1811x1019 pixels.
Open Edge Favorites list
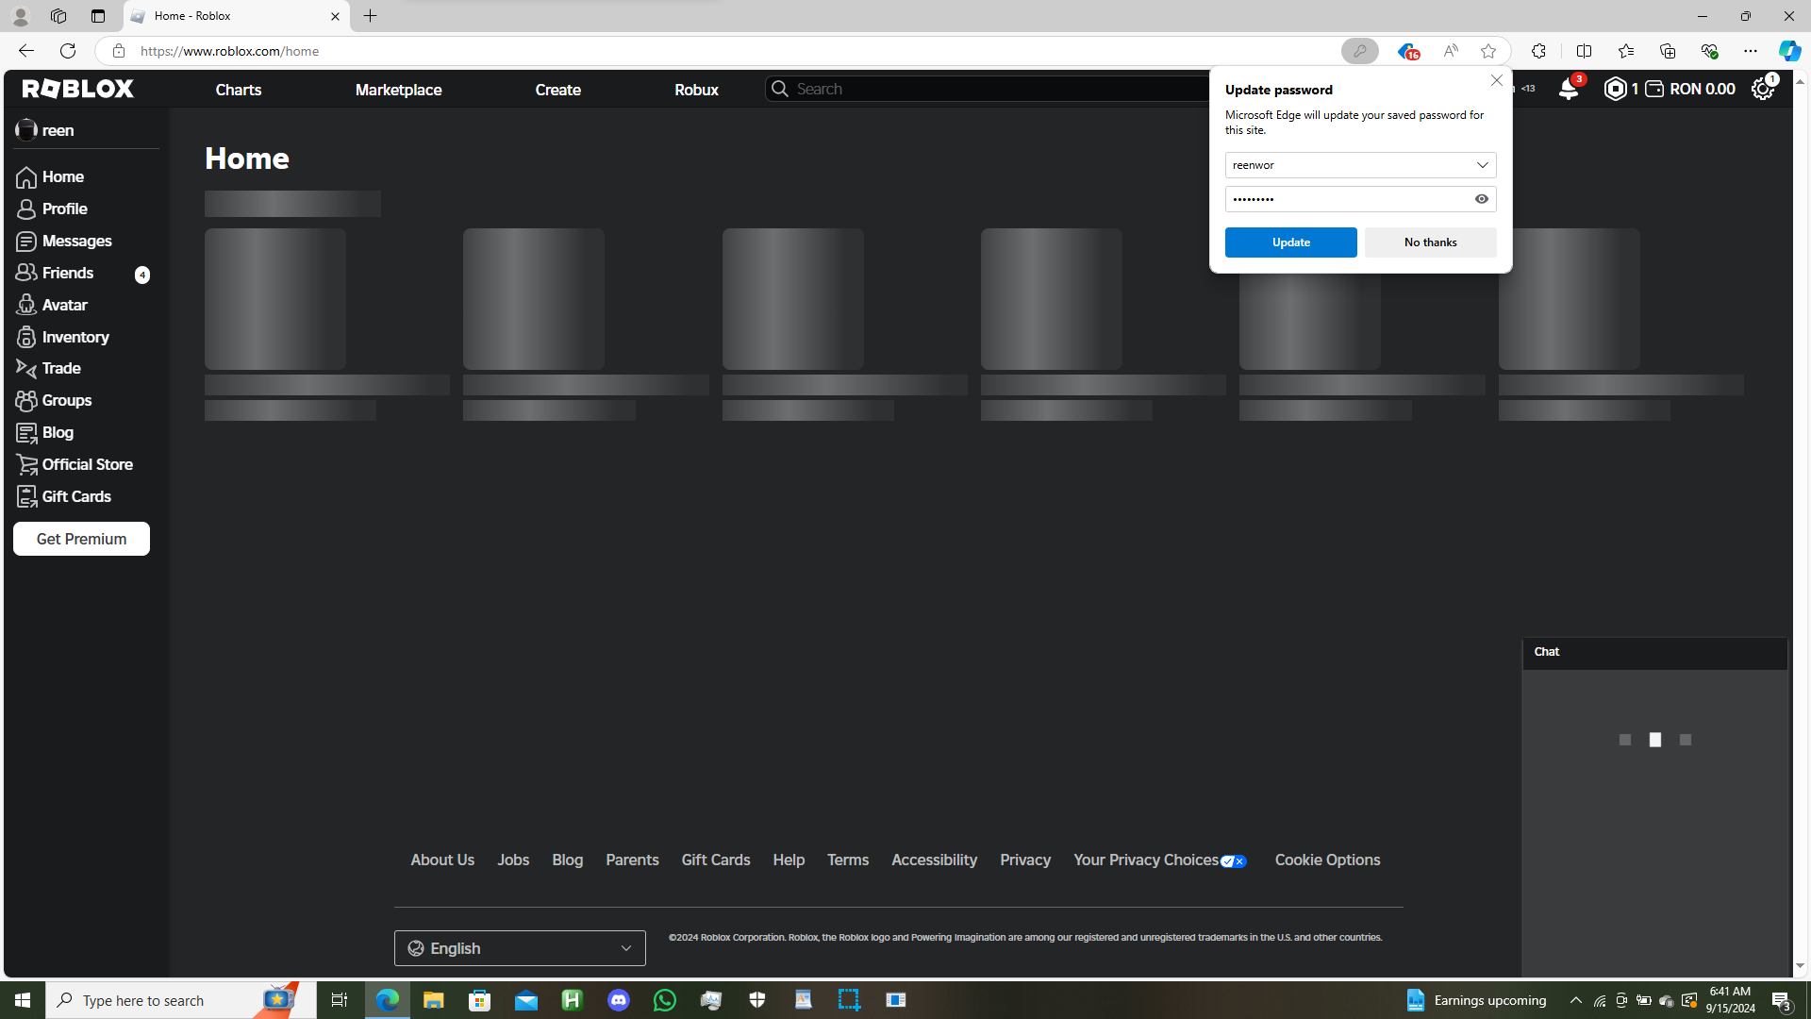pyautogui.click(x=1625, y=51)
